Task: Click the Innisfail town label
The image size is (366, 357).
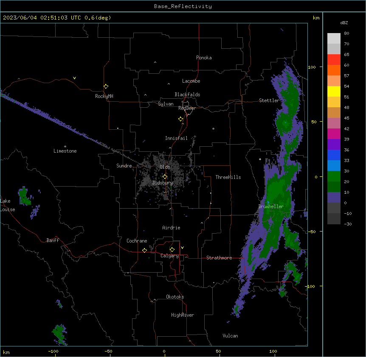Action: click(176, 138)
